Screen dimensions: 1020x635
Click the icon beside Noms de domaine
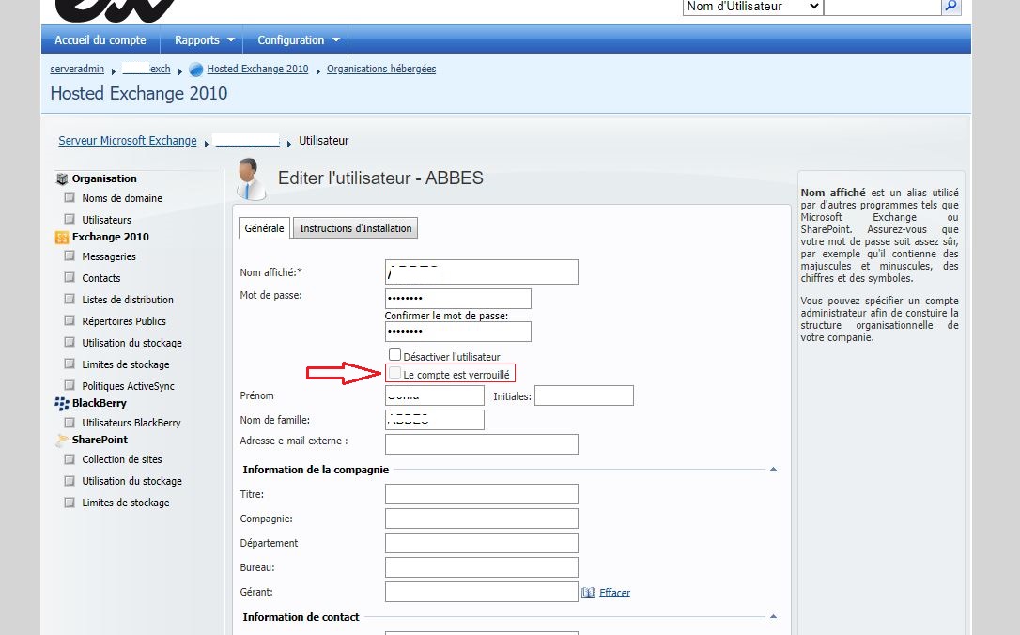(x=70, y=197)
